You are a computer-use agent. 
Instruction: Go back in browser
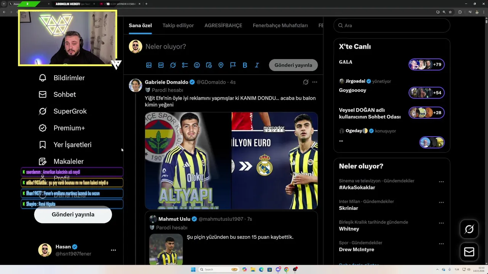coord(4,12)
